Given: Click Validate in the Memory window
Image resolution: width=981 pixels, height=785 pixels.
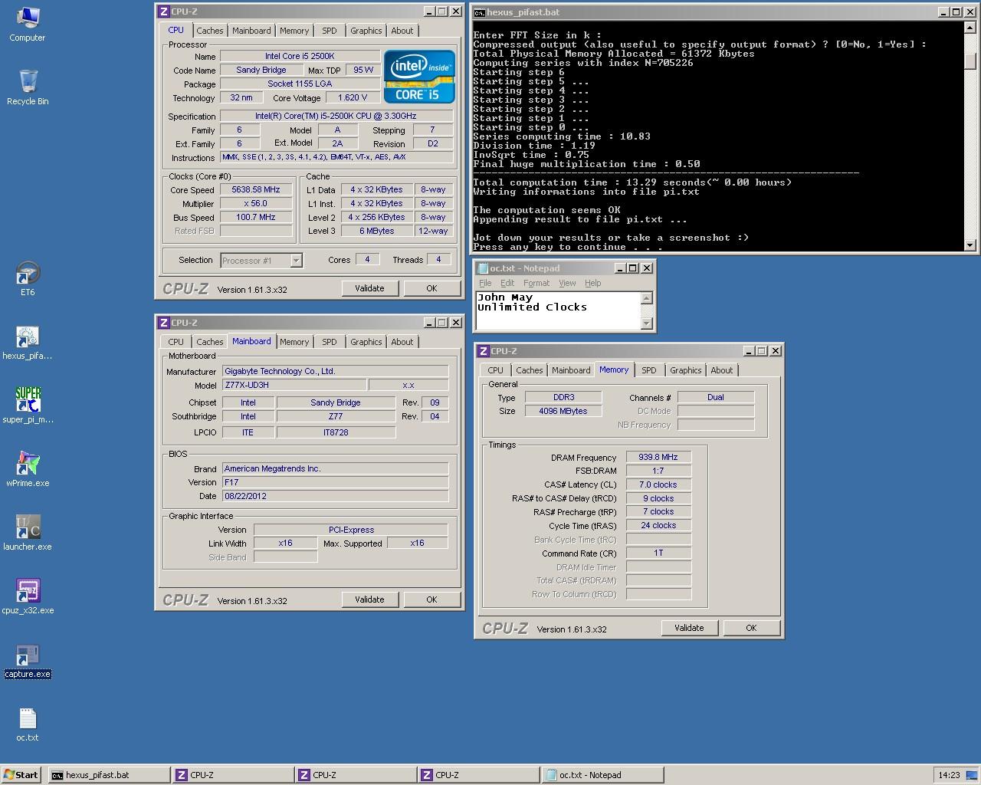Looking at the screenshot, I should pyautogui.click(x=689, y=628).
